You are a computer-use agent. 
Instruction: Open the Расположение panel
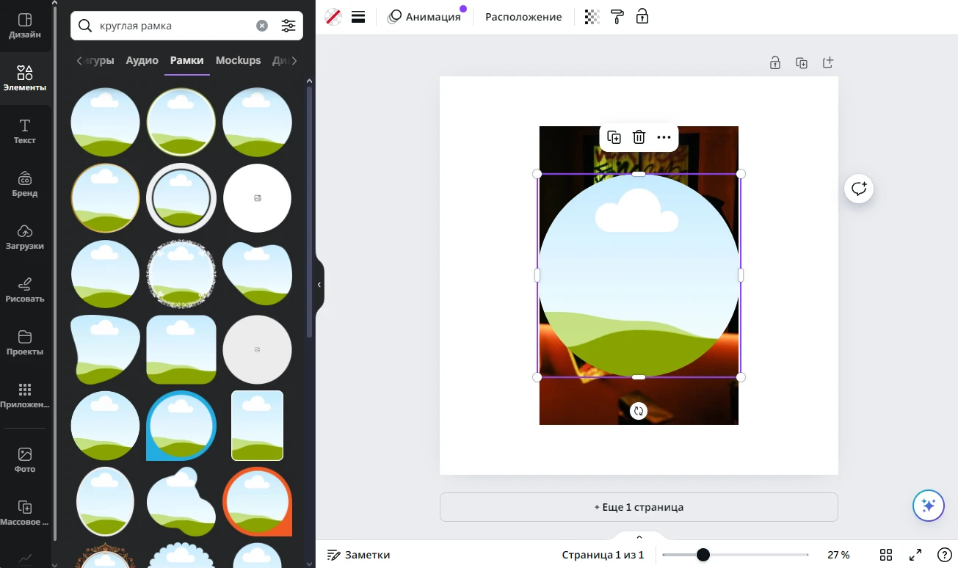(x=523, y=17)
